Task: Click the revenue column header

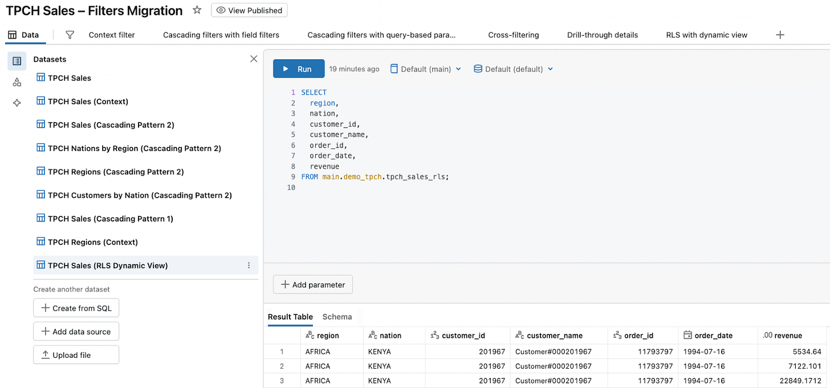Action: (x=788, y=336)
